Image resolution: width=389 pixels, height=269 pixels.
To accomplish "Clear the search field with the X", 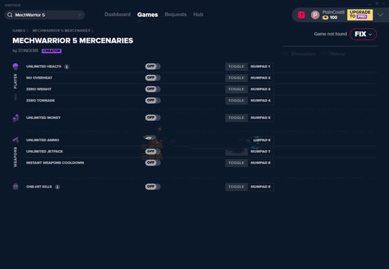I will pyautogui.click(x=80, y=14).
